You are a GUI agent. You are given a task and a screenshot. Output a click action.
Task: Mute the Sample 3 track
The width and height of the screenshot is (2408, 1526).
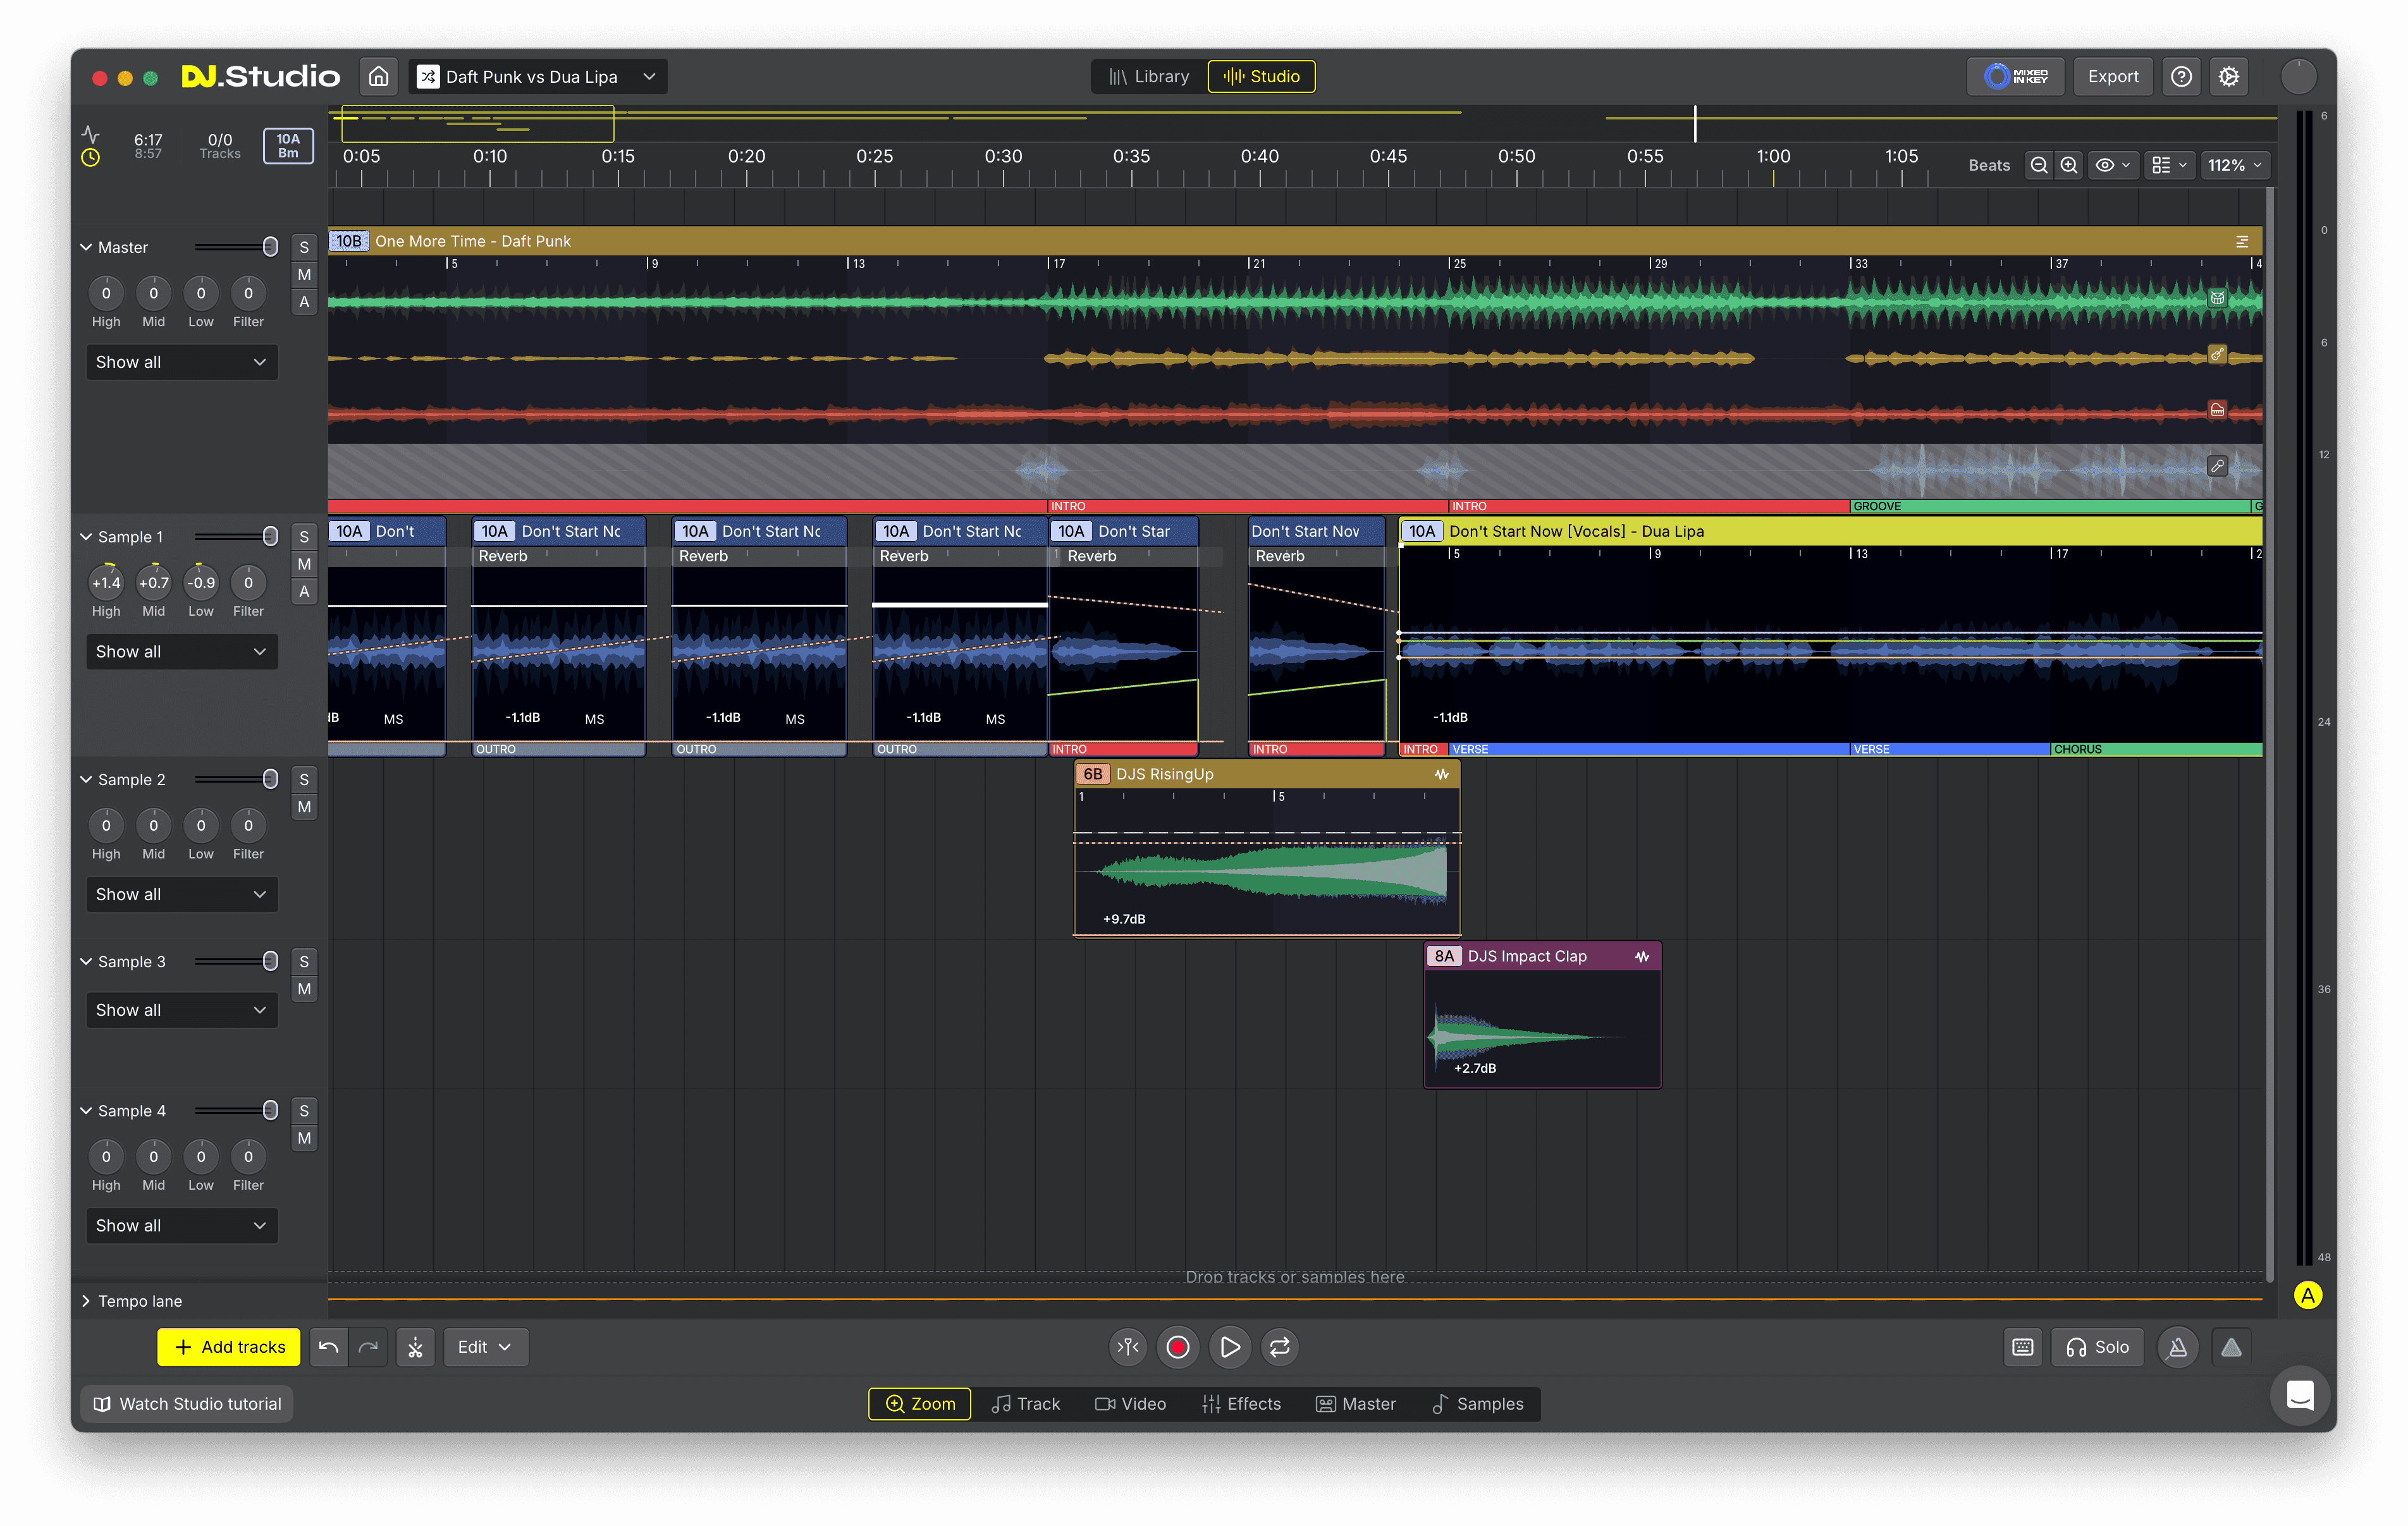304,989
